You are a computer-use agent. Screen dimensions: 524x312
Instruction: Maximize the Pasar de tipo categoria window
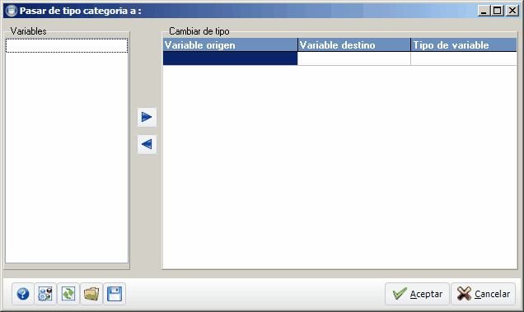click(x=498, y=11)
